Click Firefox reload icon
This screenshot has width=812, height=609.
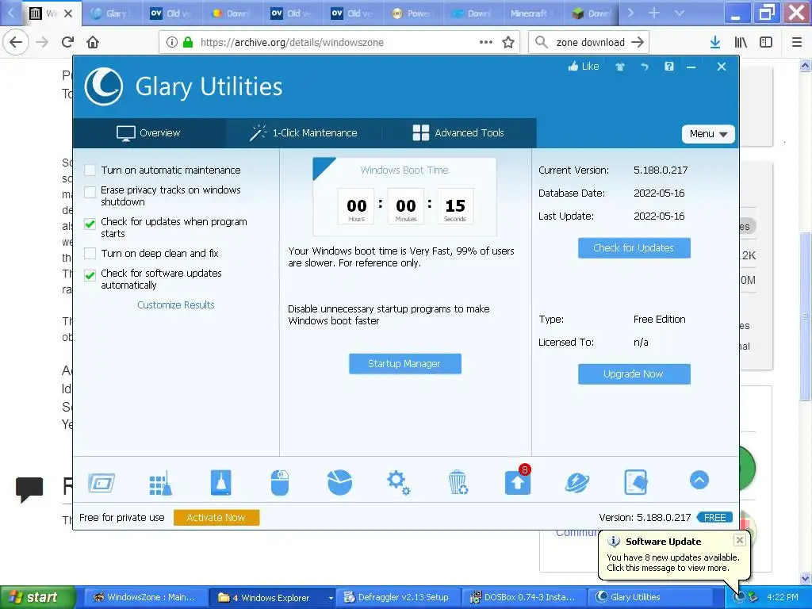(67, 42)
